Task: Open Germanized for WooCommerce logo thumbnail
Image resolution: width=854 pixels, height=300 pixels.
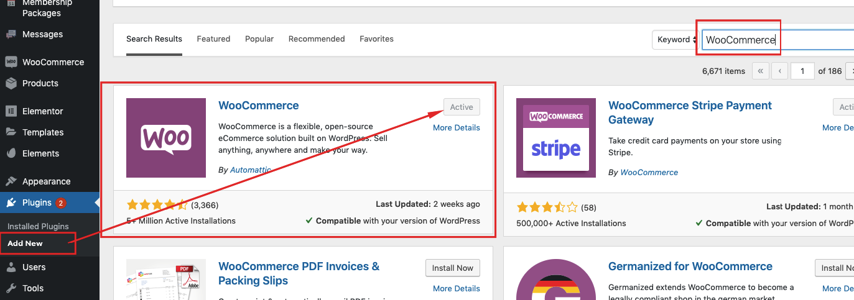Action: pyautogui.click(x=556, y=280)
